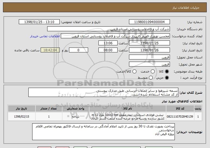
Task: Click the ایجاد کننده درخواست field
Action: [x=115, y=36]
